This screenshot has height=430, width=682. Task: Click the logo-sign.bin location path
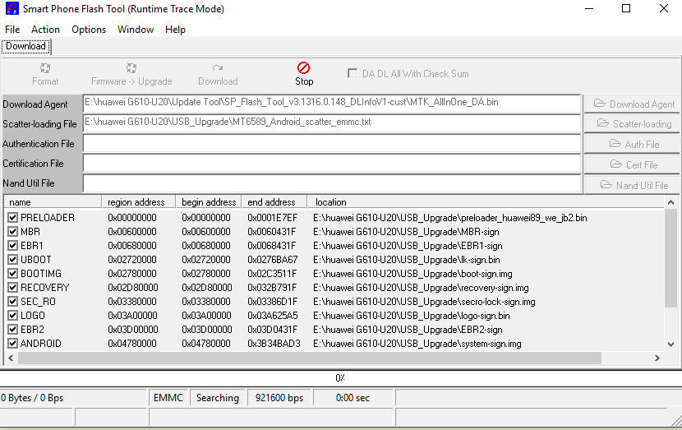pos(411,315)
